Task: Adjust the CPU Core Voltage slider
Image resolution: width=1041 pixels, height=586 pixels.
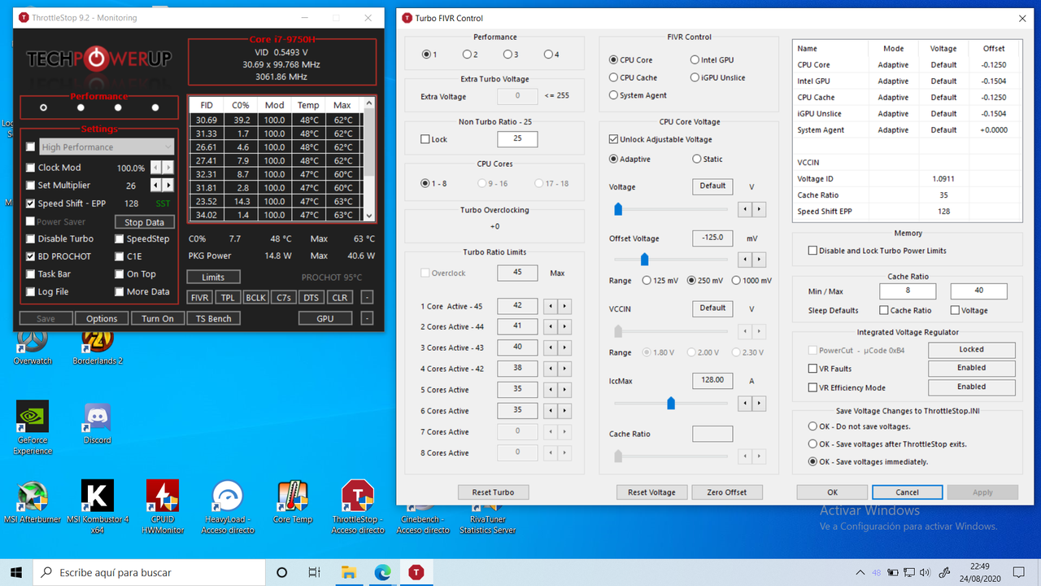Action: (618, 209)
